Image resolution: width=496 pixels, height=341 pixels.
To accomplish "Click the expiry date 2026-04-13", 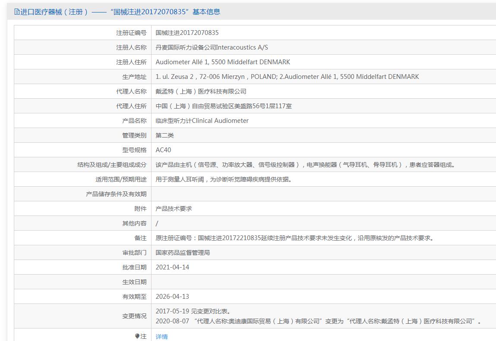I will 172,297.
